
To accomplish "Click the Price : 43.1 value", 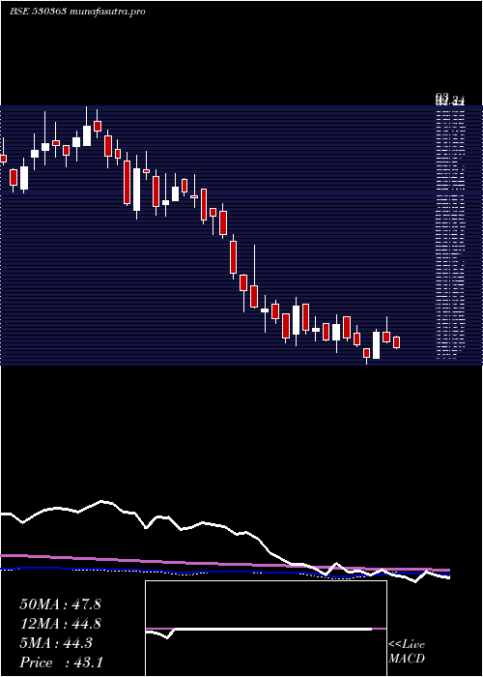I will [61, 662].
